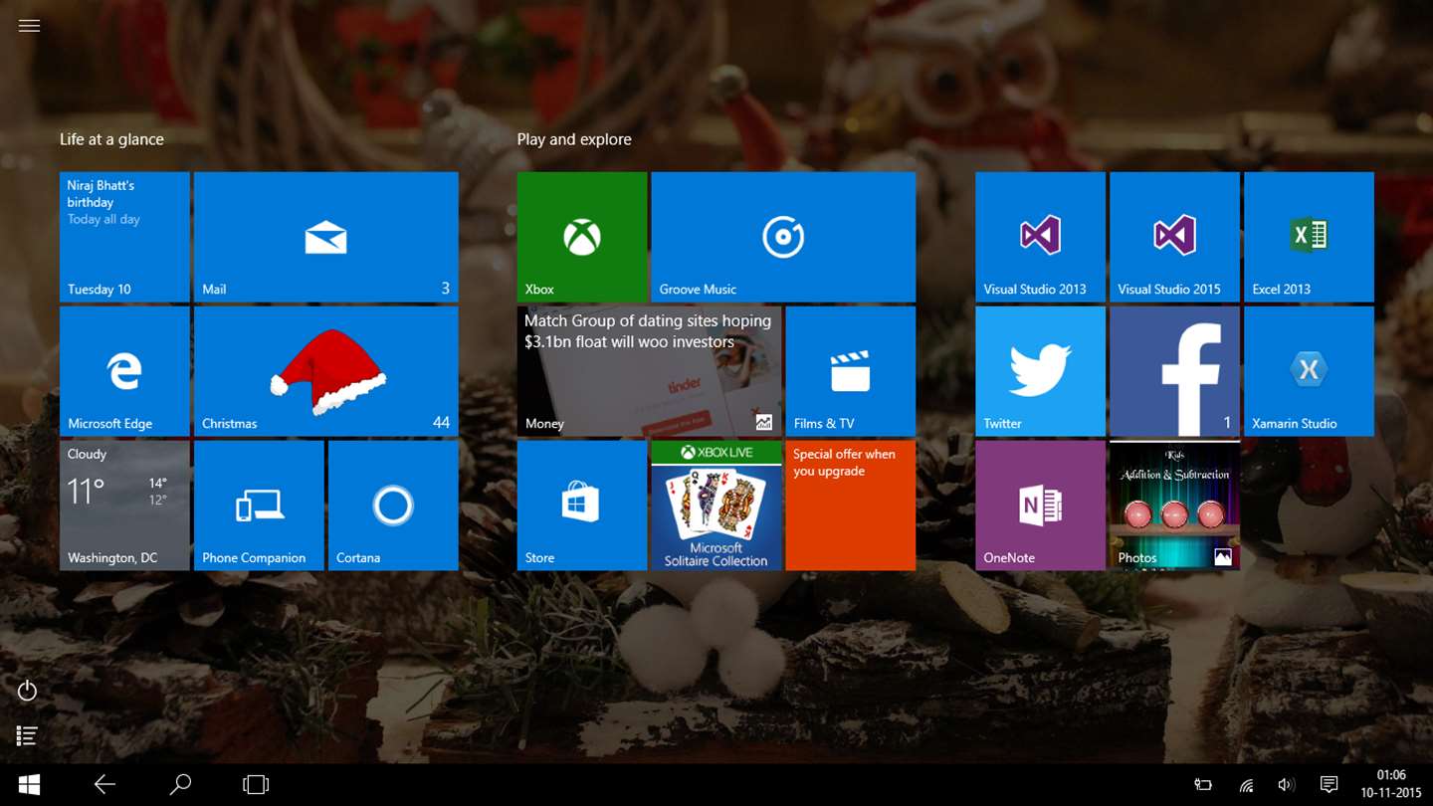Viewport: 1433px width, 806px height.
Task: Open the Action Center notifications icon
Action: pos(1329,785)
